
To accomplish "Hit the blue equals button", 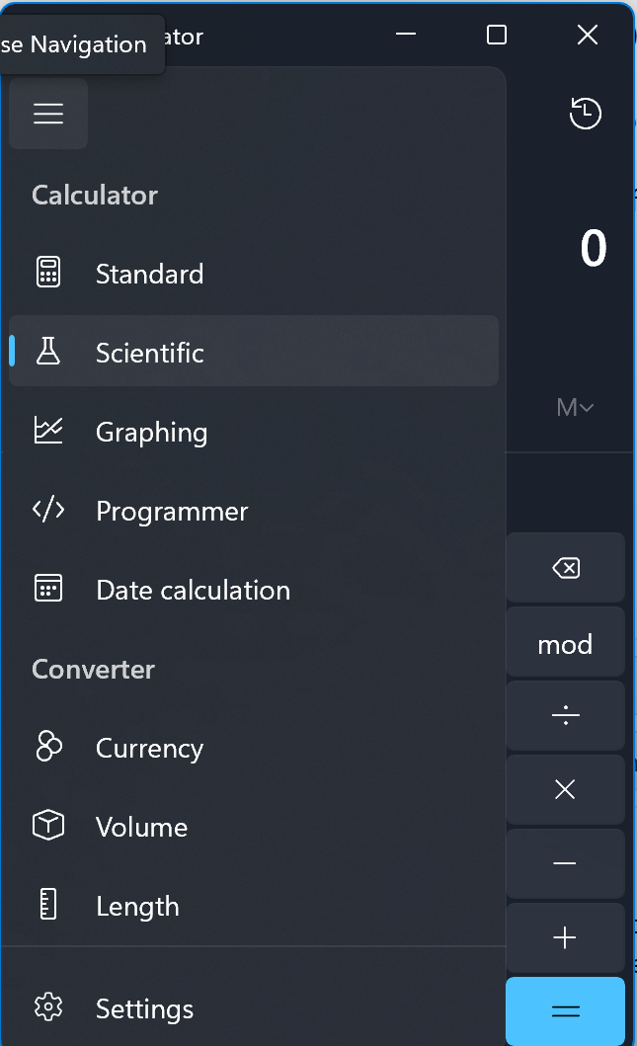I will point(565,1010).
